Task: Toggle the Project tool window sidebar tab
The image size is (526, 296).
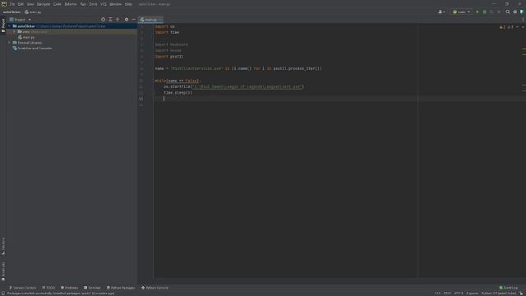Action: click(3, 25)
